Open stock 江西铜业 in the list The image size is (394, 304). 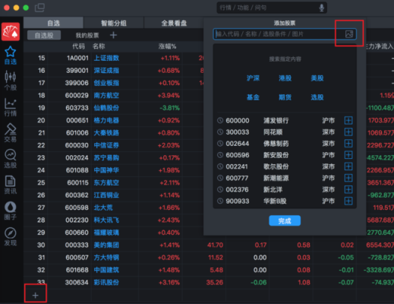106,195
